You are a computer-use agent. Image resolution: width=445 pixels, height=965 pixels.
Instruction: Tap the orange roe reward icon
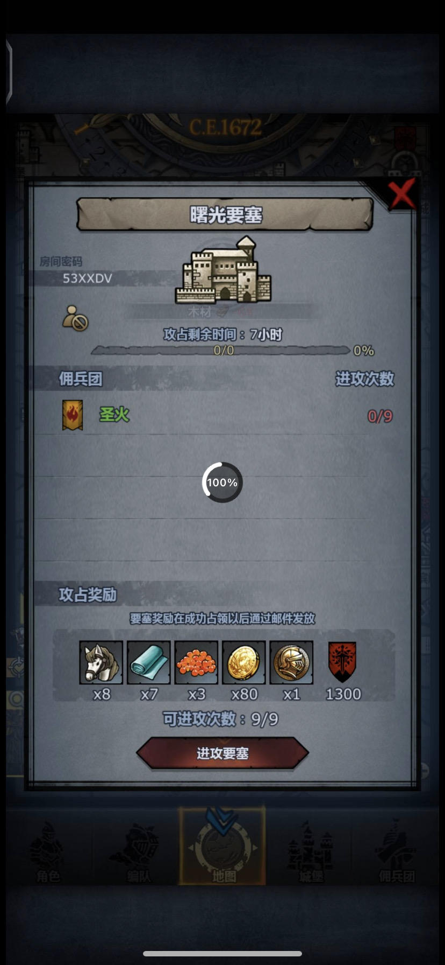tap(196, 662)
